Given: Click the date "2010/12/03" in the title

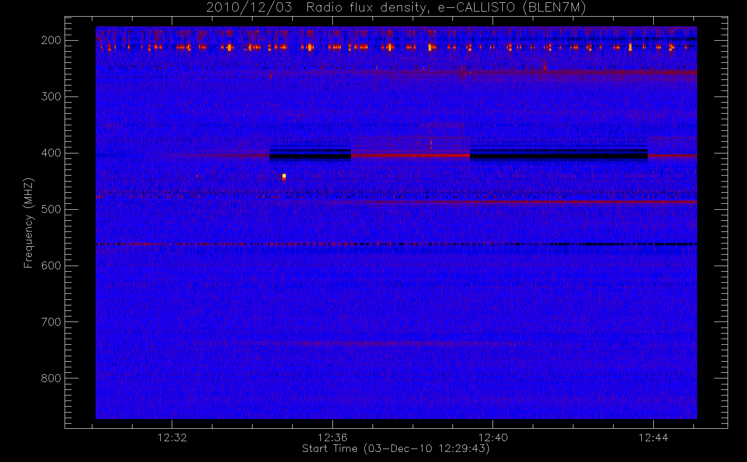Looking at the screenshot, I should click(249, 8).
